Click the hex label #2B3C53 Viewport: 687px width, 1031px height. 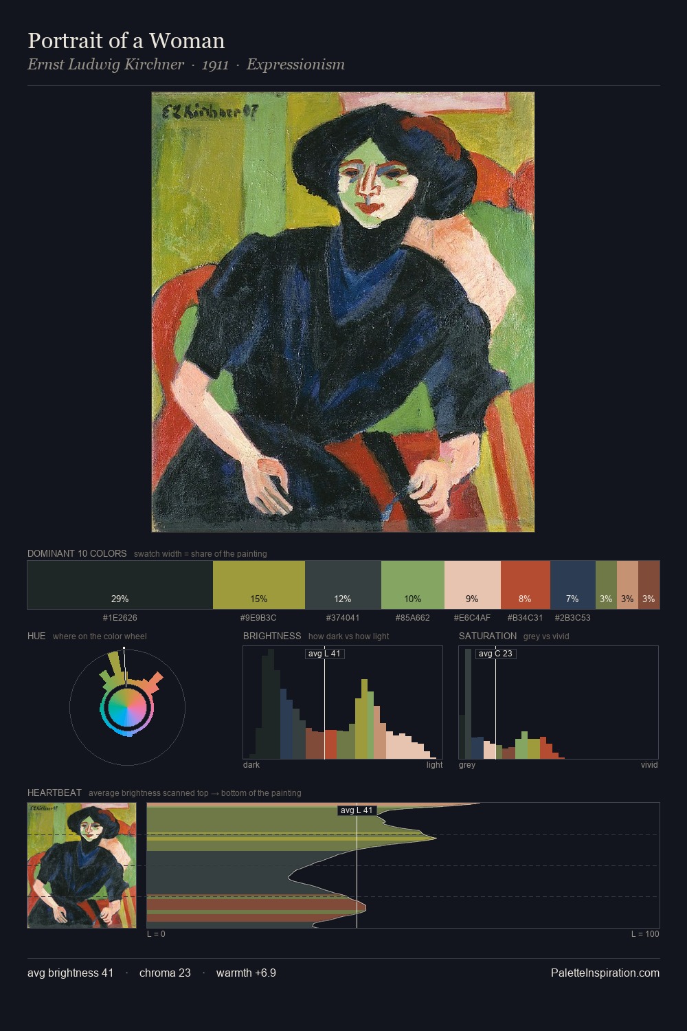pos(573,618)
